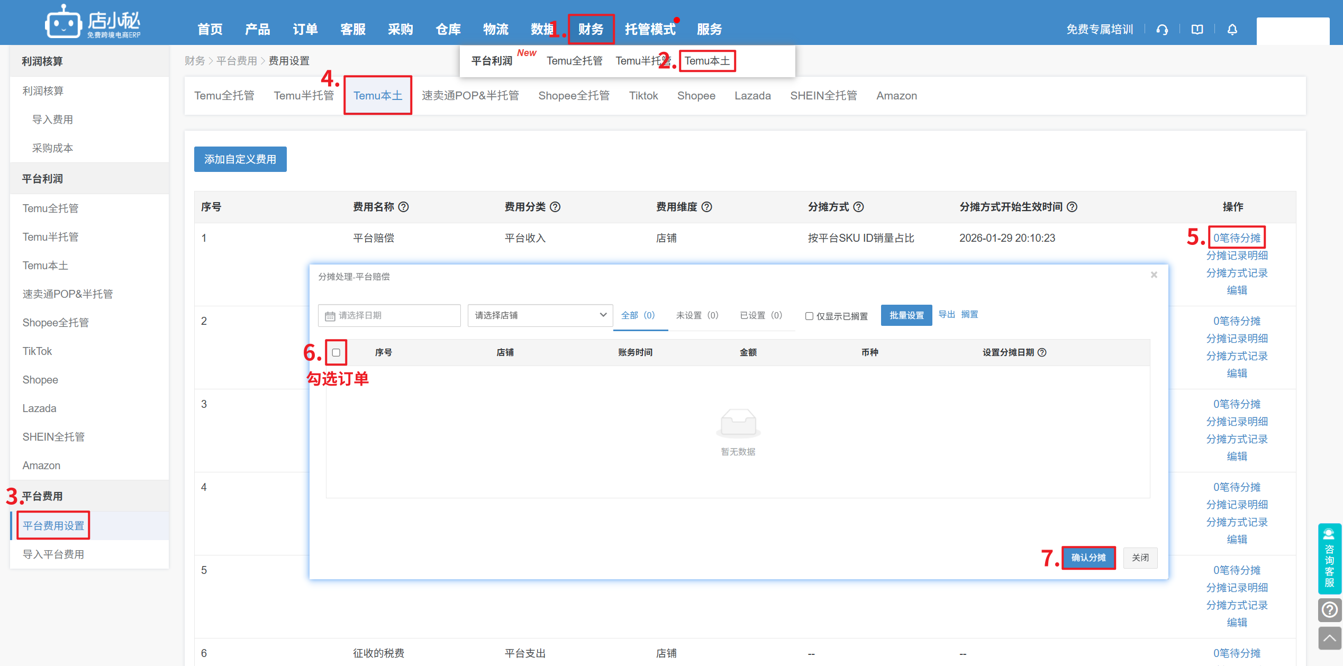Image resolution: width=1343 pixels, height=666 pixels.
Task: Click the calendar icon in date field
Action: 330,316
